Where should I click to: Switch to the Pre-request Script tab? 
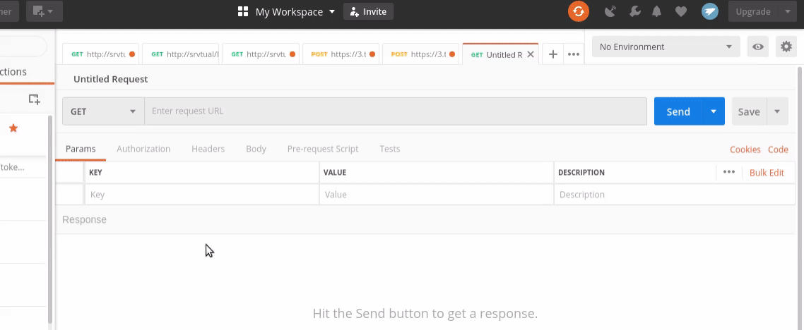[322, 149]
